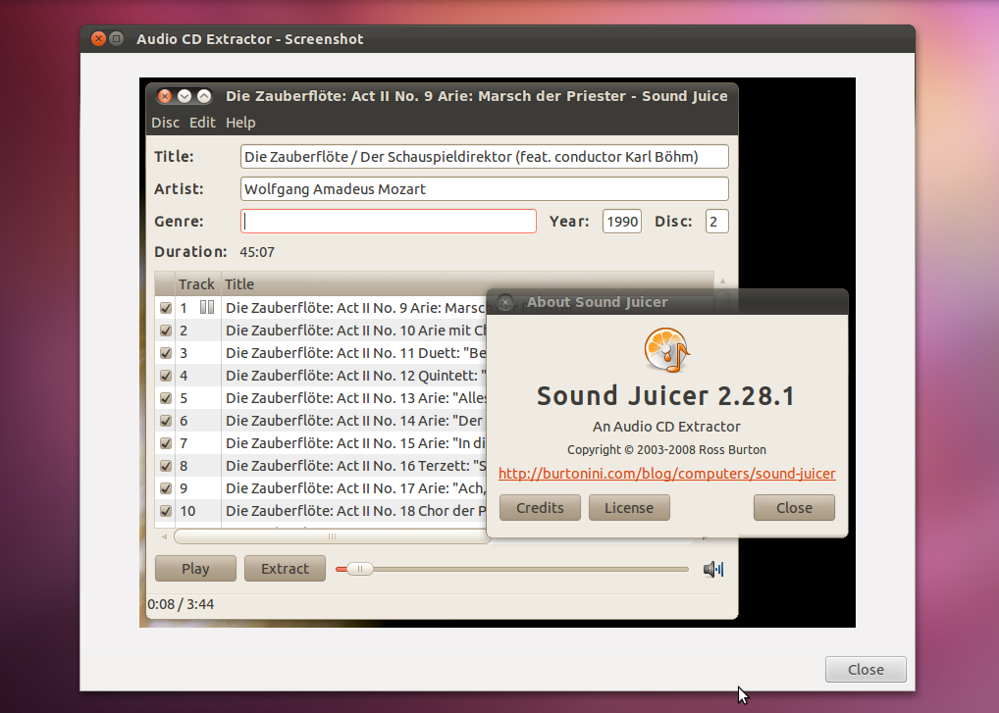Click the Track column header
Image resolution: width=999 pixels, height=713 pixels.
[x=197, y=284]
